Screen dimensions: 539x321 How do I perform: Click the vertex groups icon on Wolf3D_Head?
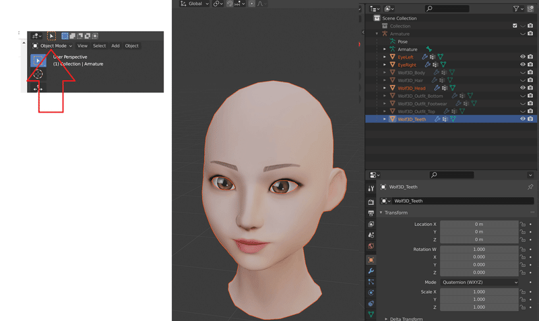coord(445,88)
